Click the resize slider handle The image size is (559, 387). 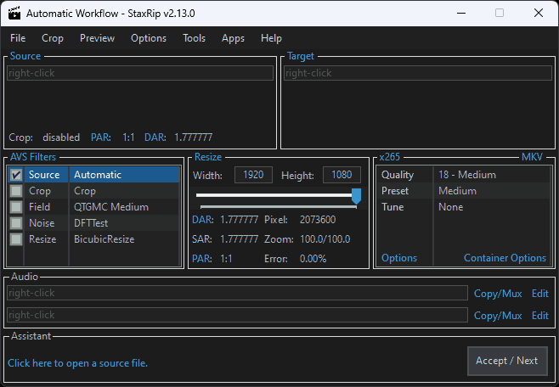tap(356, 196)
